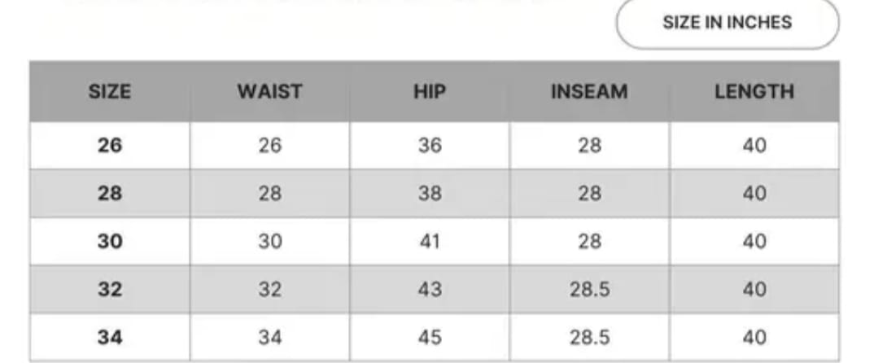Viewport: 874px width, 363px height.
Task: Select hip measurement 41 cell
Action: (x=430, y=242)
